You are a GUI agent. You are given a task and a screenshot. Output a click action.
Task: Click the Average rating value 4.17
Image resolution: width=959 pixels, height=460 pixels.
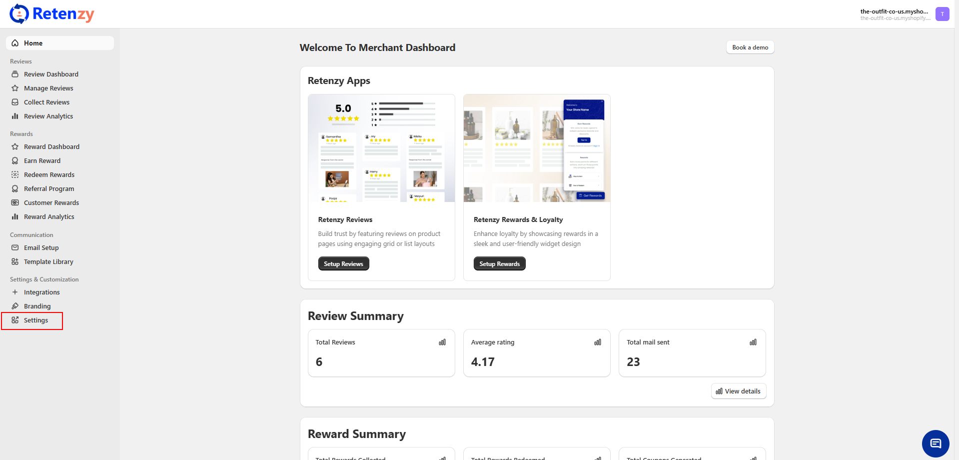(x=483, y=361)
